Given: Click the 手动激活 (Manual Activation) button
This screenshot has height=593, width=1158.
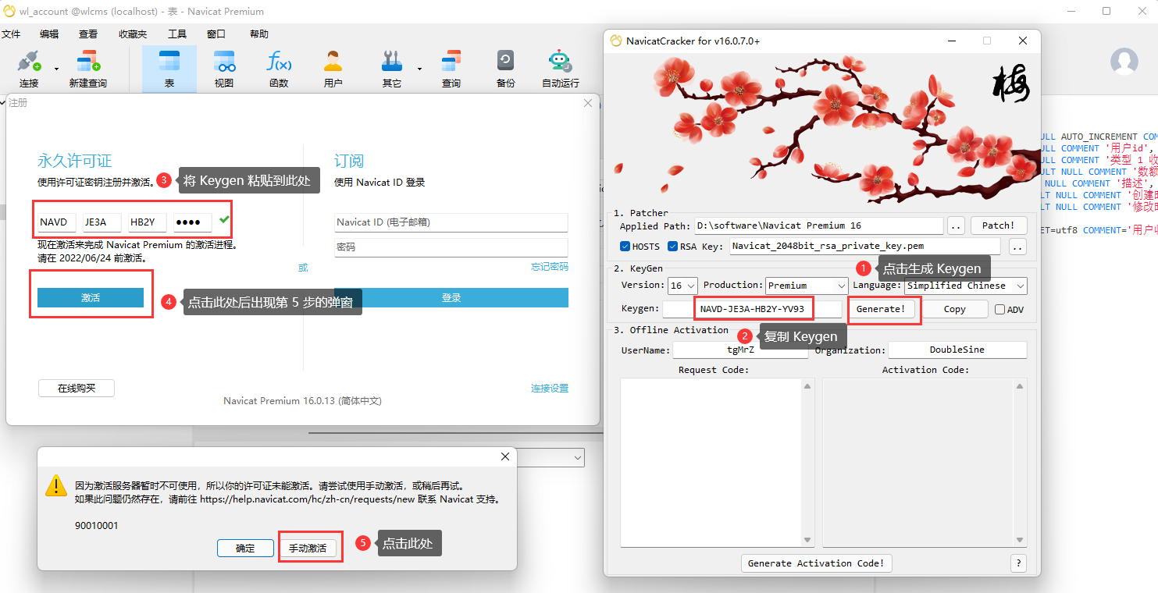Looking at the screenshot, I should coord(308,549).
